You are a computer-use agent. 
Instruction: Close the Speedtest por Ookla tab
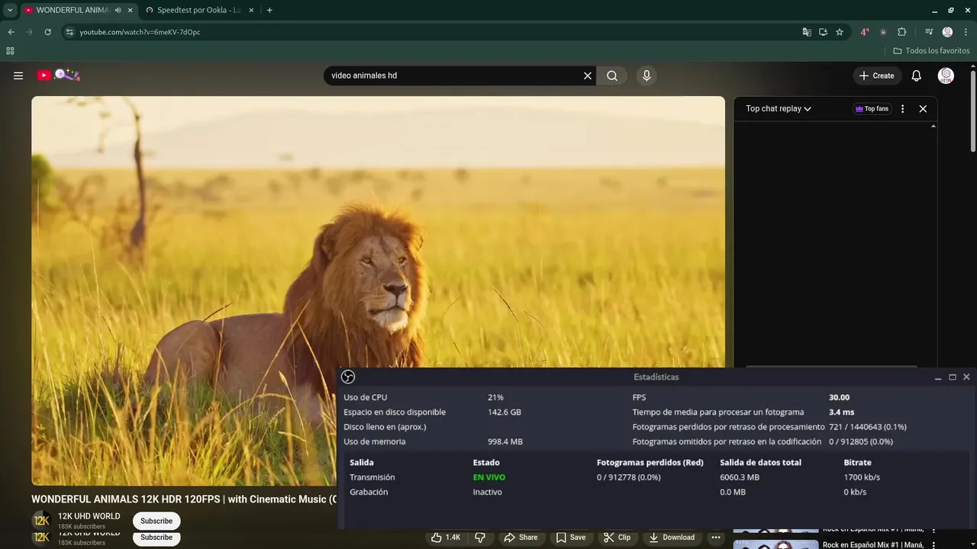[250, 10]
